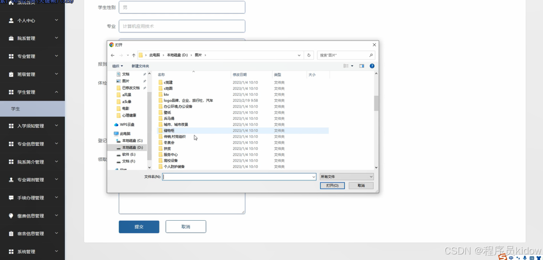
Task: Click the 专业管理 grid icon
Action: tap(11, 56)
